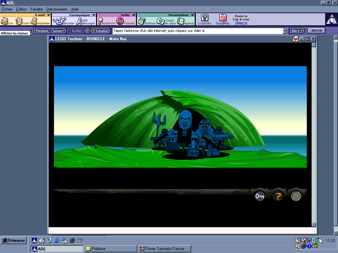This screenshot has width=338, height=253.
Task: Click the Ecrire compose mail icon
Action: 22,21
